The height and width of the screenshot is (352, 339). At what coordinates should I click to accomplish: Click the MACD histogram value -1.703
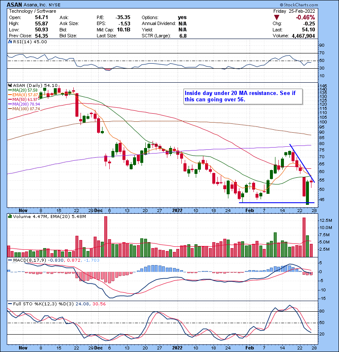[x=92, y=260]
